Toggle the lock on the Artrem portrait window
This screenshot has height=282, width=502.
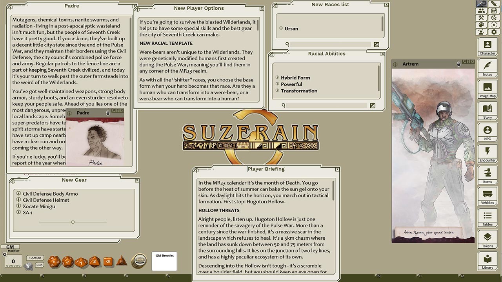pyautogui.click(x=458, y=64)
